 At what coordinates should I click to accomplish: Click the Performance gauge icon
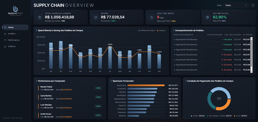tap(5, 40)
